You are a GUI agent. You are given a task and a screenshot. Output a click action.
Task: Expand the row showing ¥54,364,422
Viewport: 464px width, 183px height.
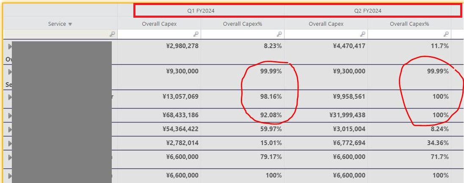pos(10,129)
